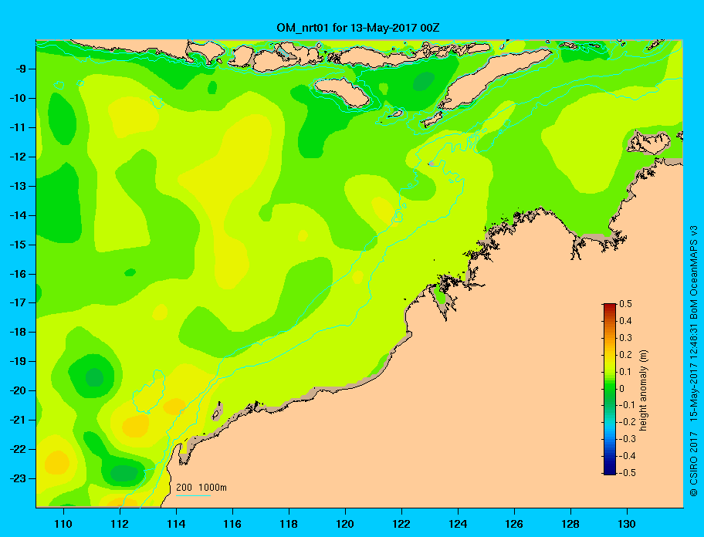Select latitude axis label -11
The image size is (704, 537).
click(17, 127)
